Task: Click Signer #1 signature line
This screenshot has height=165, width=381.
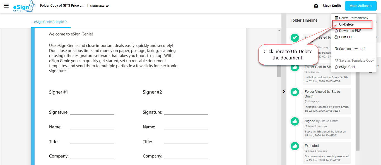Action: point(92,112)
